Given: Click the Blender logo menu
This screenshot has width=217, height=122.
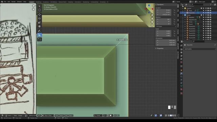Looking at the screenshot, I should coord(2,2).
